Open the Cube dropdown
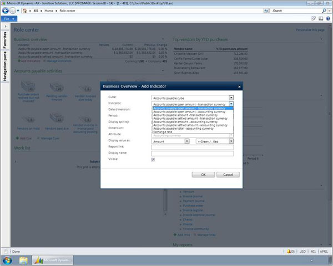Viewport: 333px width, 266px height. pos(231,98)
